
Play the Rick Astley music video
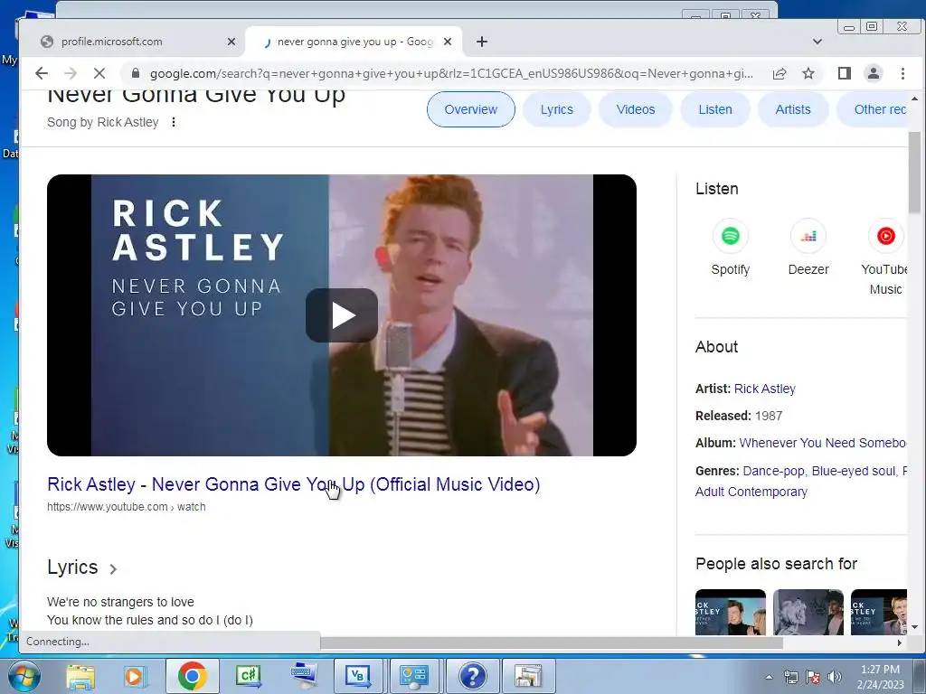(x=341, y=315)
